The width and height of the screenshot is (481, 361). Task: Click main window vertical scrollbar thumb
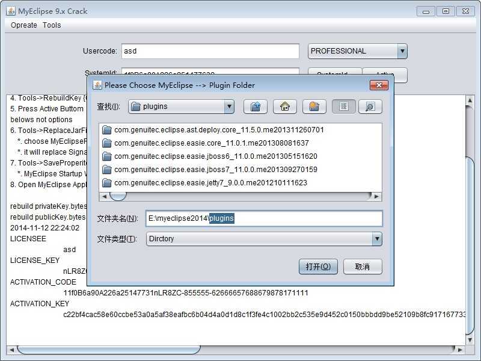coord(470,245)
